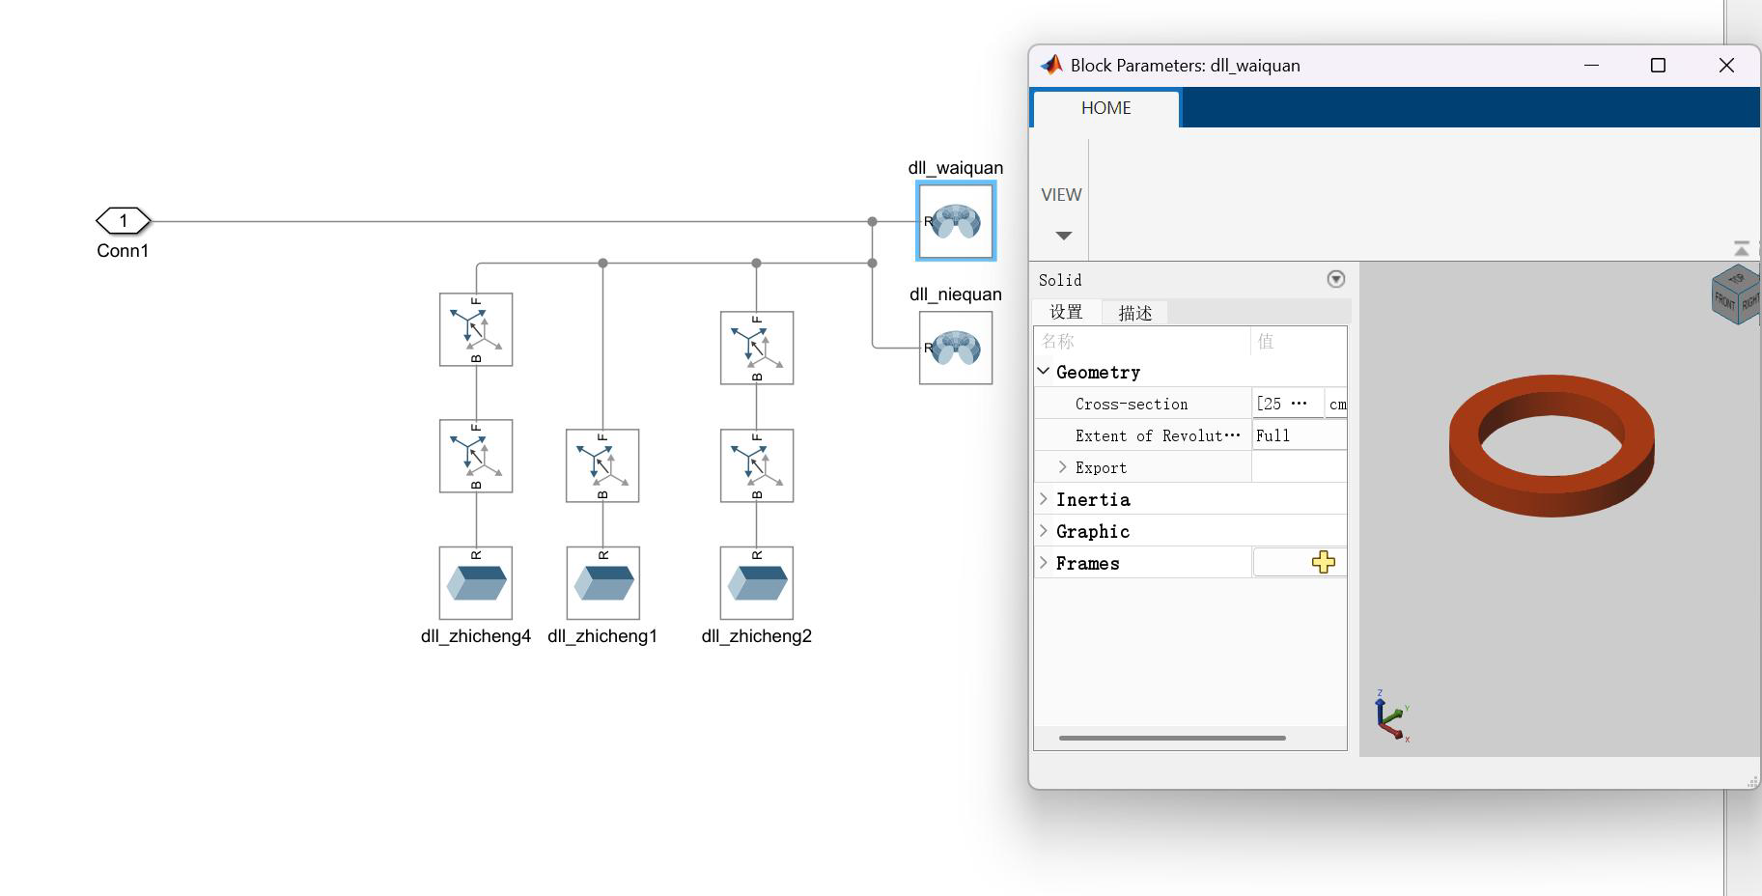1762x896 pixels.
Task: Select the dll_zhicheng2 brick solid block
Action: [757, 583]
